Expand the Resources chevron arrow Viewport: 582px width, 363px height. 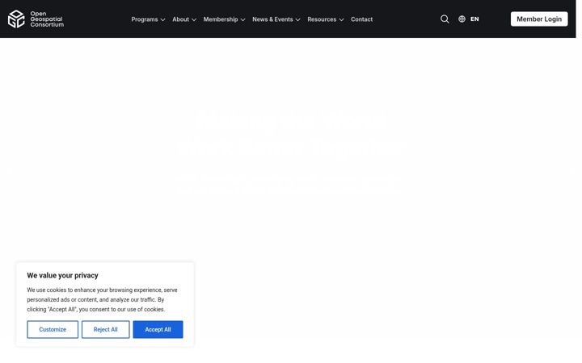pos(341,19)
